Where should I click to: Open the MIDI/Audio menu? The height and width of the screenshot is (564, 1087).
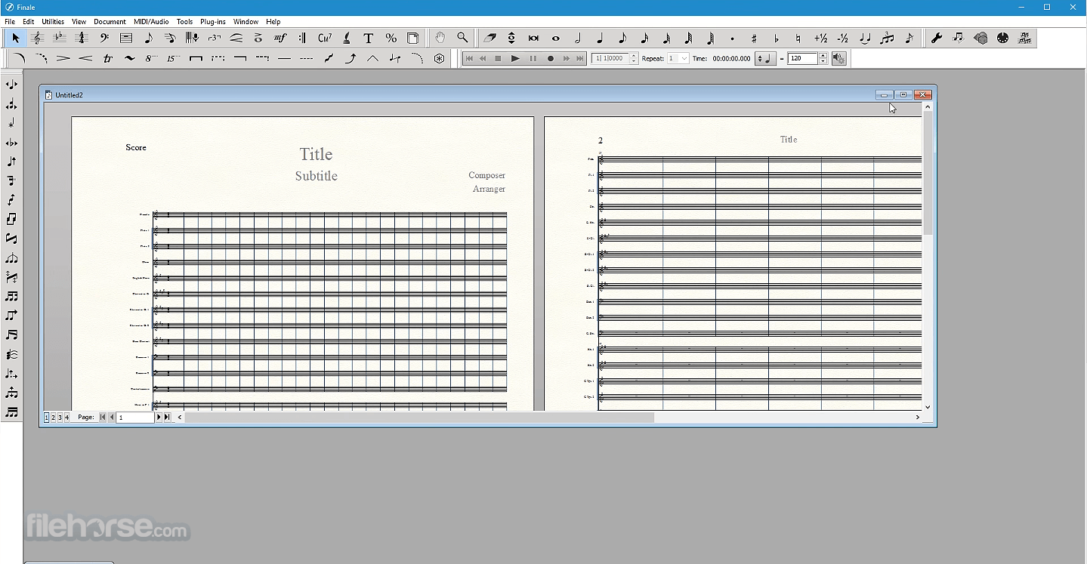(x=151, y=22)
